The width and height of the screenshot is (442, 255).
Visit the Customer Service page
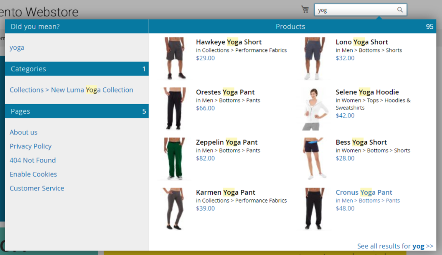point(37,188)
